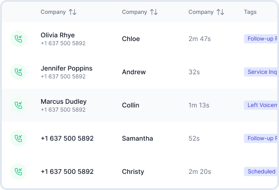Click the 2m 47s call duration

tap(200, 39)
